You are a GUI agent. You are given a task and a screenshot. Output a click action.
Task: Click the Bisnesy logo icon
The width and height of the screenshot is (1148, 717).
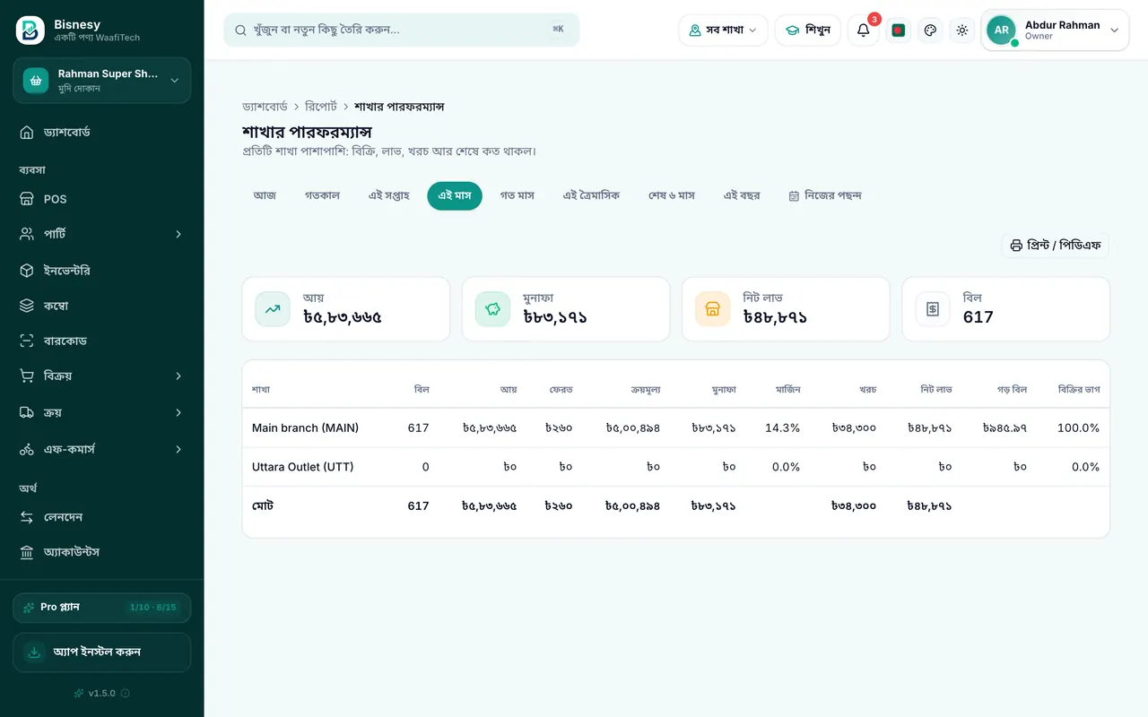click(30, 30)
